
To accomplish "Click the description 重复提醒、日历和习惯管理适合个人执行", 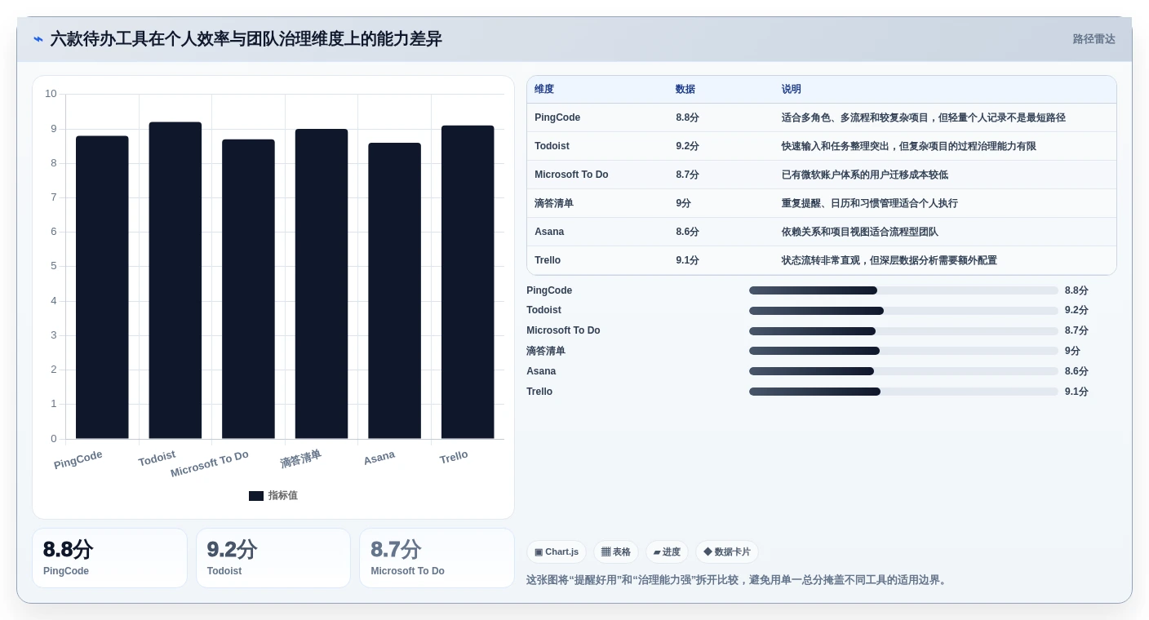I will (x=870, y=203).
